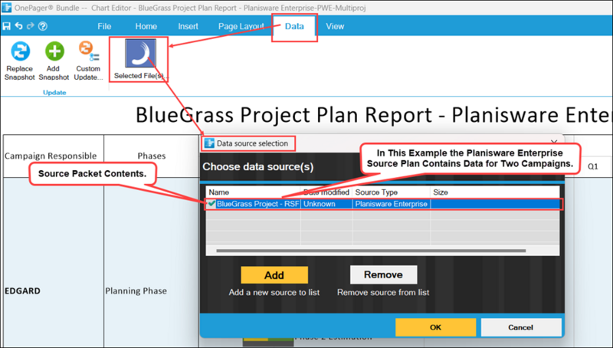Click the Planisware Enterprise source type cell

(x=391, y=204)
